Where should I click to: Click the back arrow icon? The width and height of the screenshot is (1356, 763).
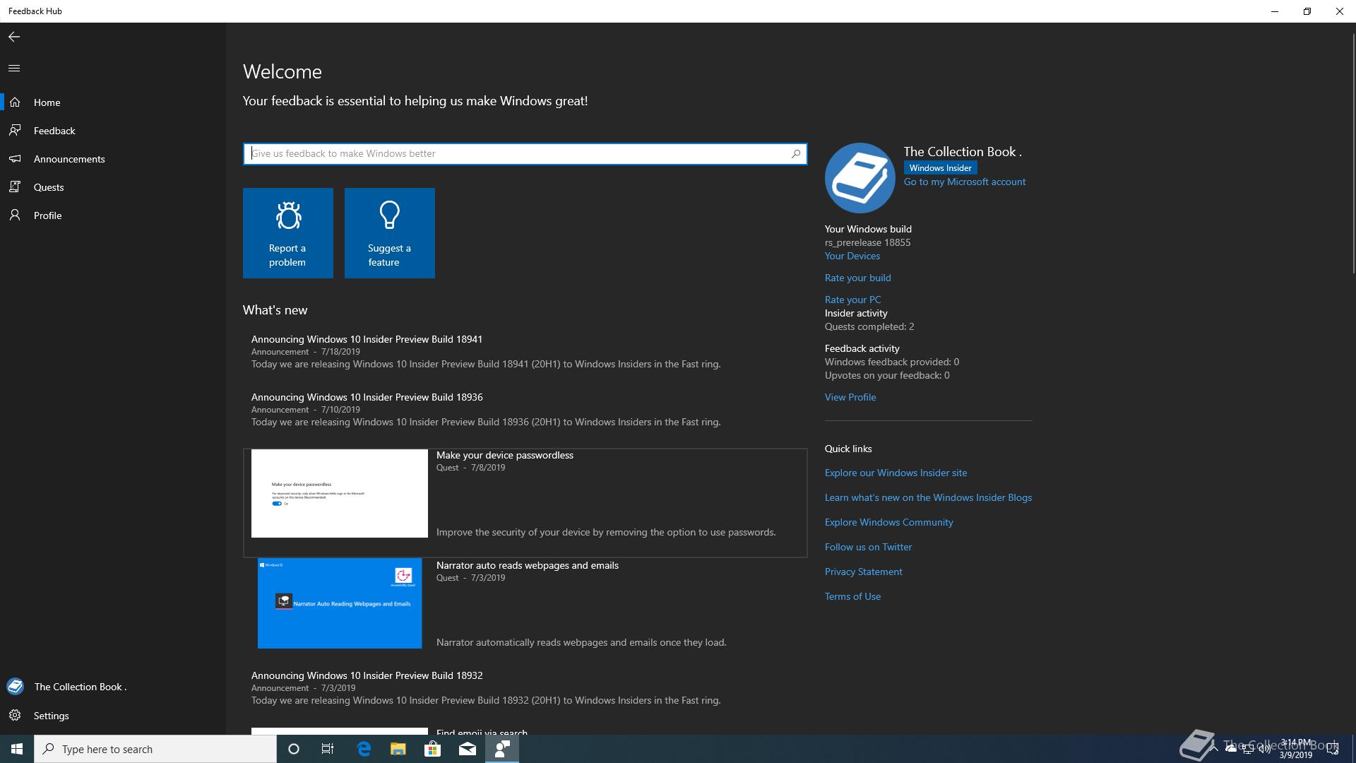[x=14, y=37]
